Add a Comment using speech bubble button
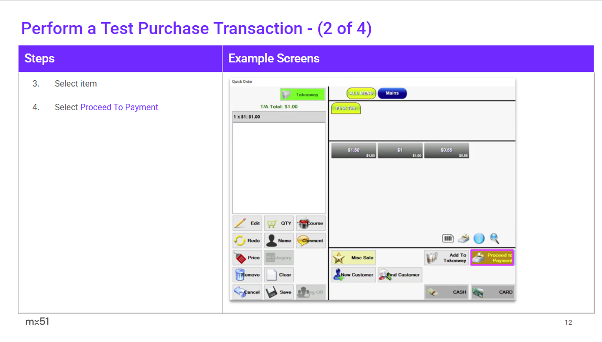 [310, 240]
